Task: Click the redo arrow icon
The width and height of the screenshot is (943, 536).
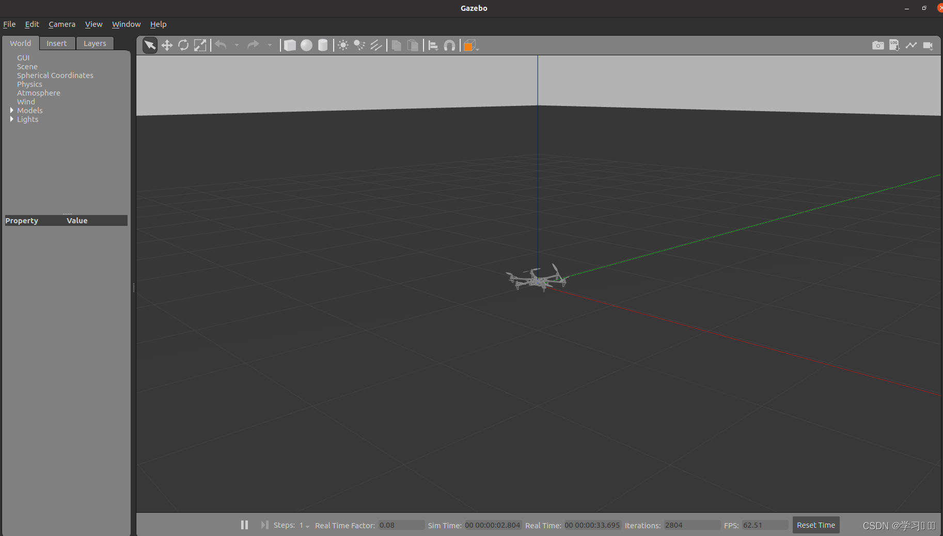Action: point(253,45)
